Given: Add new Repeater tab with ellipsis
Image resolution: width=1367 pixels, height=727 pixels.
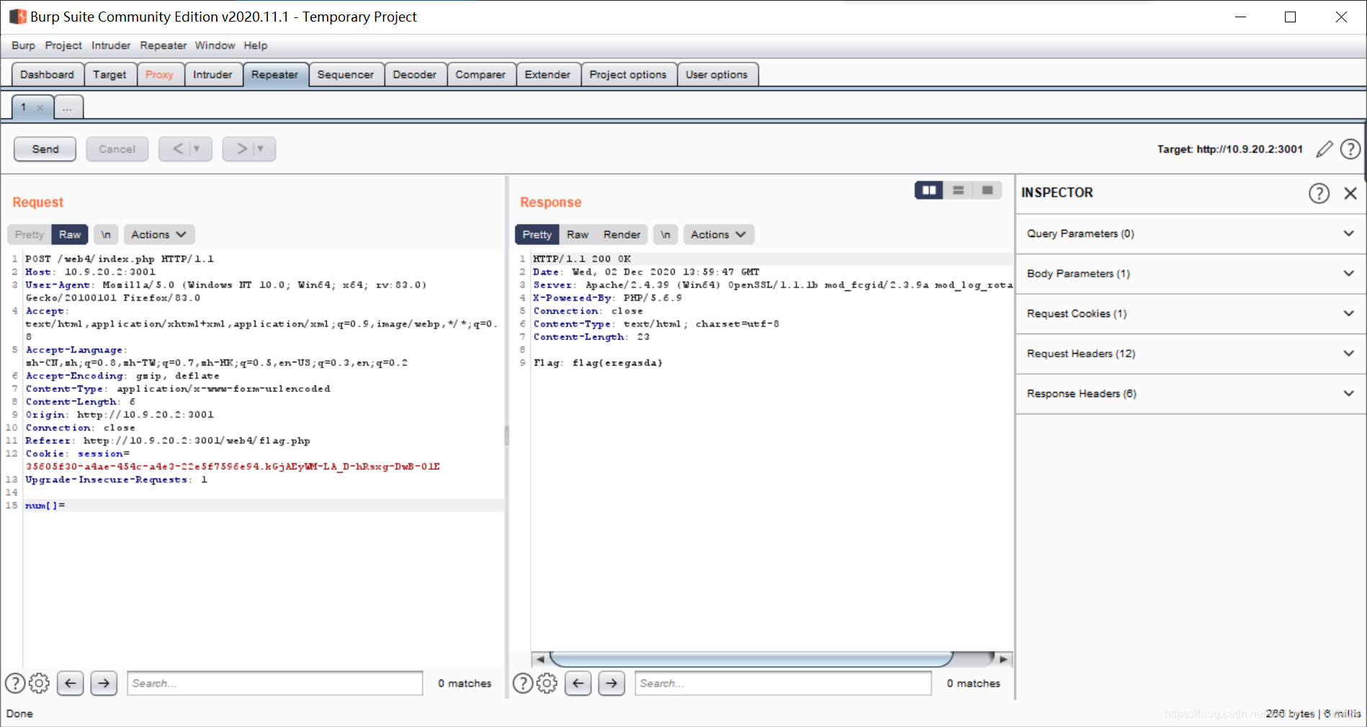Looking at the screenshot, I should pyautogui.click(x=67, y=107).
